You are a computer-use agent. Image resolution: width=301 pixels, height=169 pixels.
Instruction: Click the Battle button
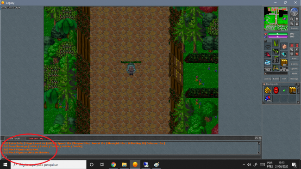(276, 78)
